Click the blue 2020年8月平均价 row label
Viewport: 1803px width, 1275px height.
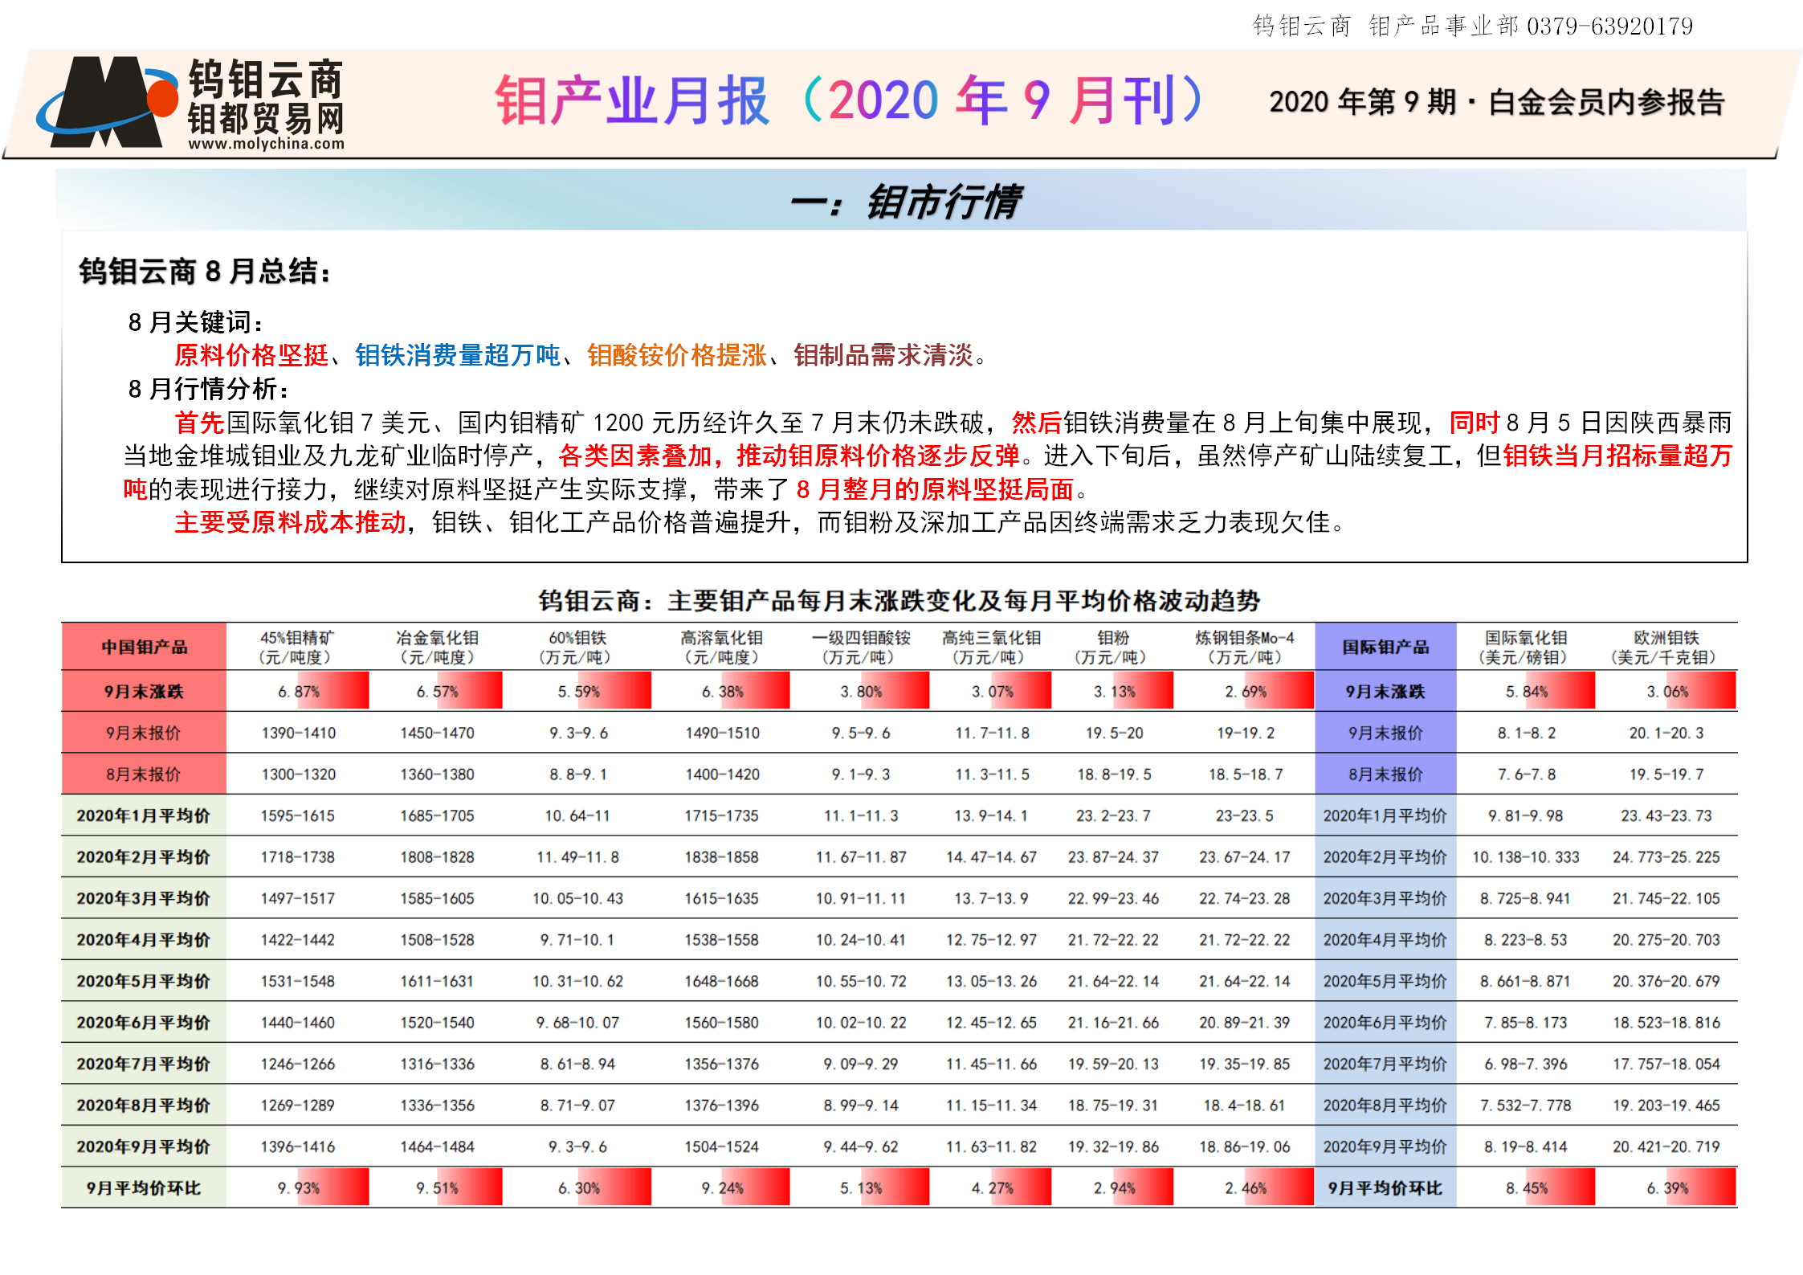point(1385,1105)
